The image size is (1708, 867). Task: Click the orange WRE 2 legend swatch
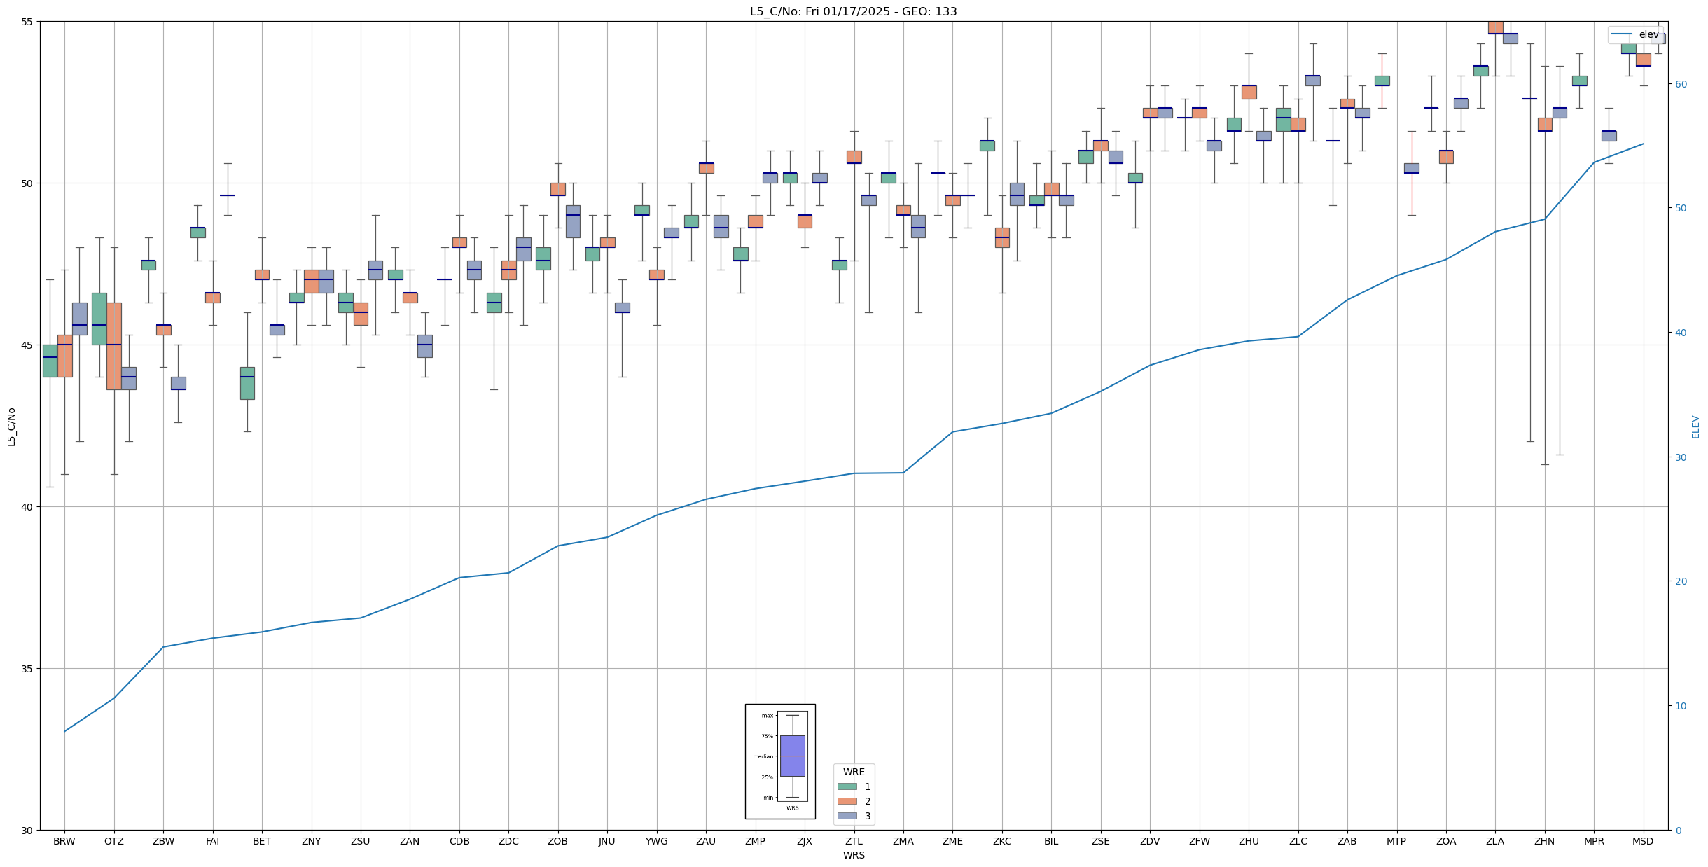[847, 801]
